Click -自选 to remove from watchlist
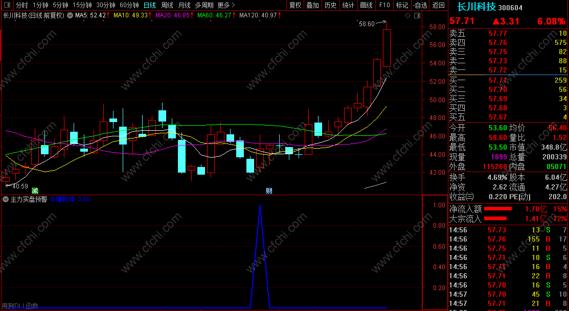Screen dimensions: 569x311 pyautogui.click(x=420, y=5)
